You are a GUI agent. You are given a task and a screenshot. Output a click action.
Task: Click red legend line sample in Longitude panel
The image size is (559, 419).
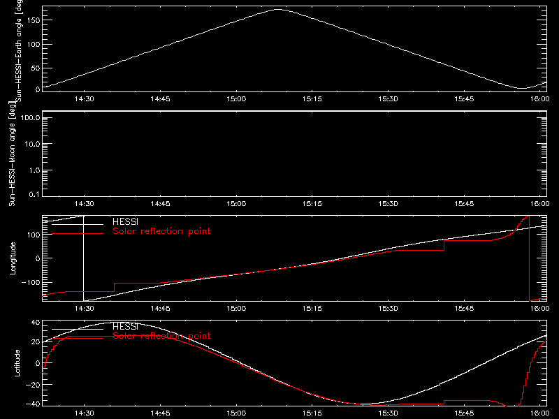pos(78,234)
